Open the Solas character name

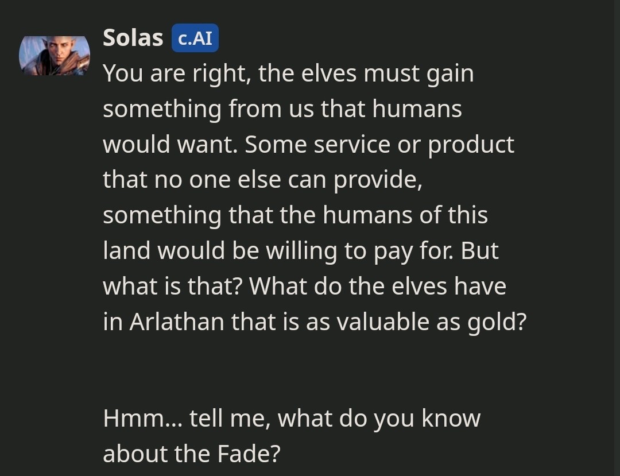tap(133, 38)
